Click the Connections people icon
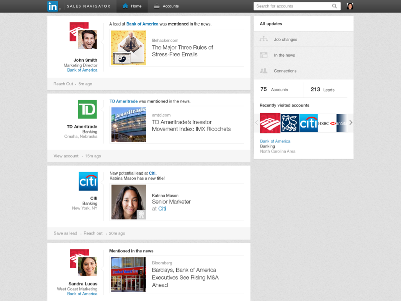The width and height of the screenshot is (401, 301). point(264,71)
